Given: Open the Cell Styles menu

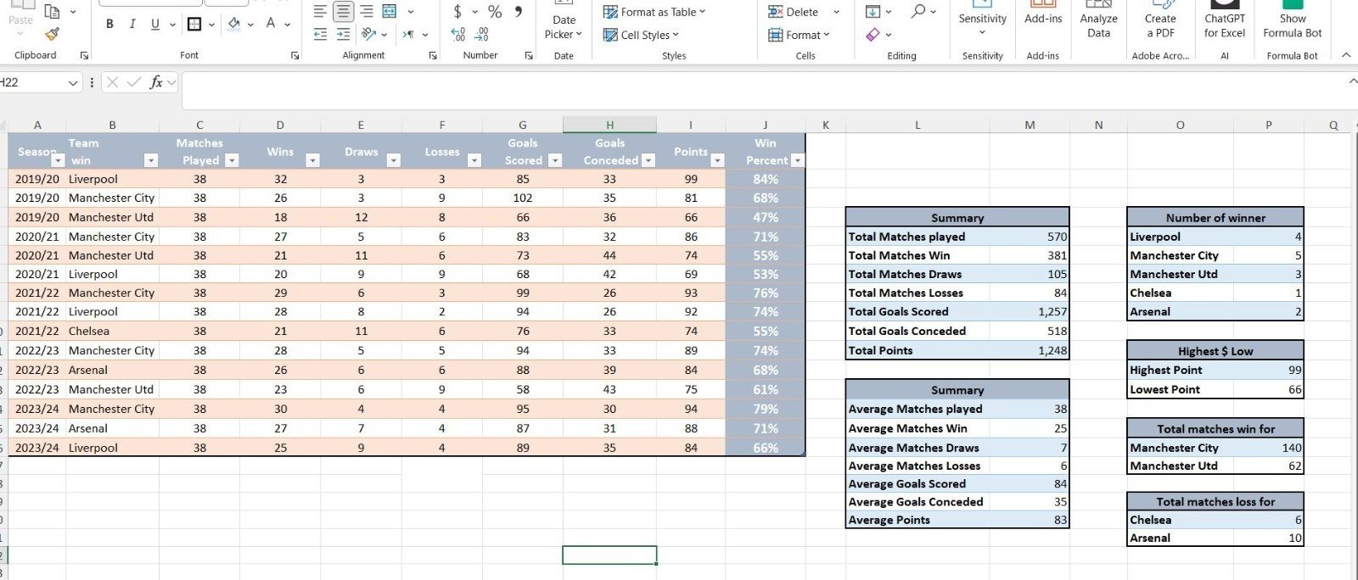Looking at the screenshot, I should click(x=641, y=35).
